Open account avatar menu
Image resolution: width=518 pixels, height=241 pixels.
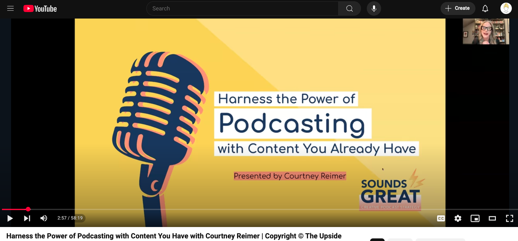(506, 8)
